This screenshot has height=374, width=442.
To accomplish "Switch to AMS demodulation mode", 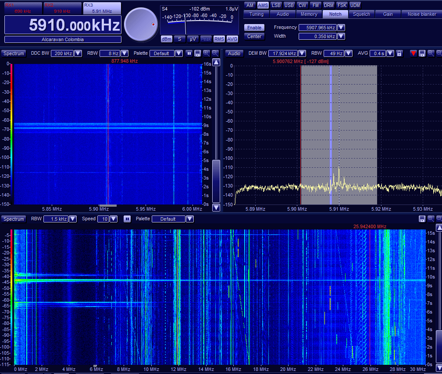I will [263, 5].
